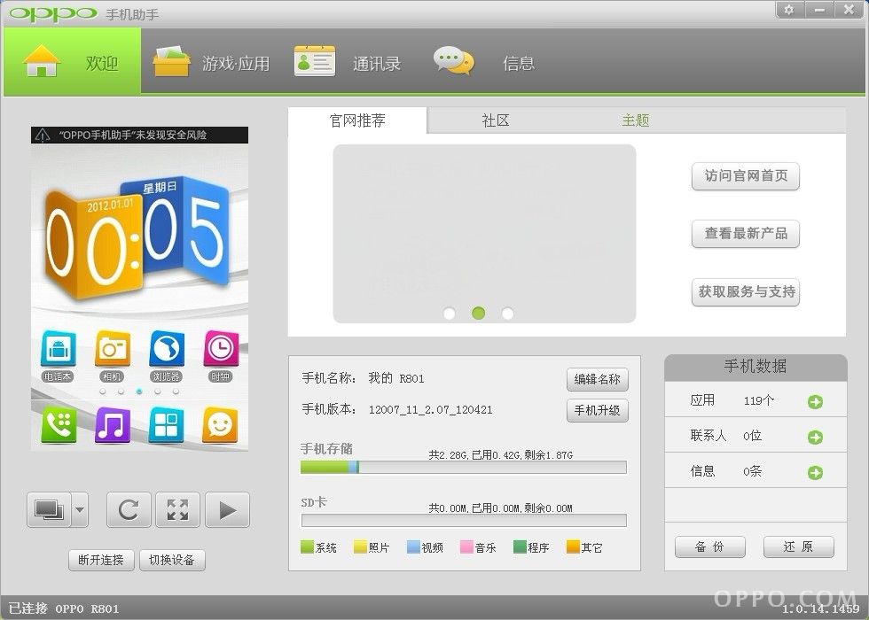Click the refresh screen icon below phone
Viewport: 869px width, 620px height.
[x=129, y=509]
